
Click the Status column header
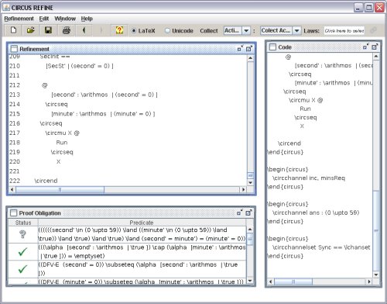pos(23,223)
